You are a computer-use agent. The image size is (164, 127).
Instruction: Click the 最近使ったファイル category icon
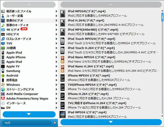click(3, 11)
